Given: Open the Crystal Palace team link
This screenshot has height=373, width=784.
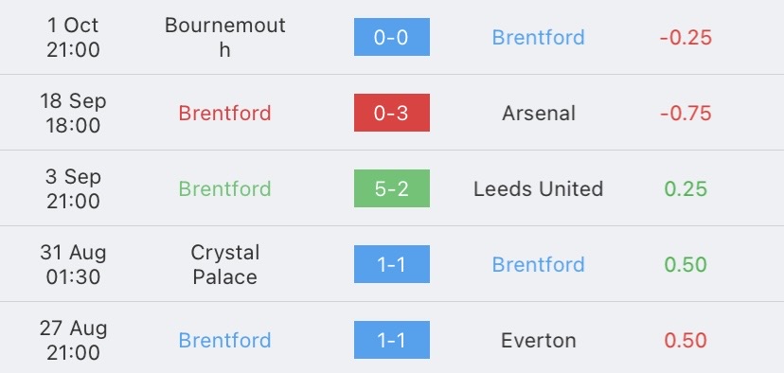Looking at the screenshot, I should click(225, 264).
